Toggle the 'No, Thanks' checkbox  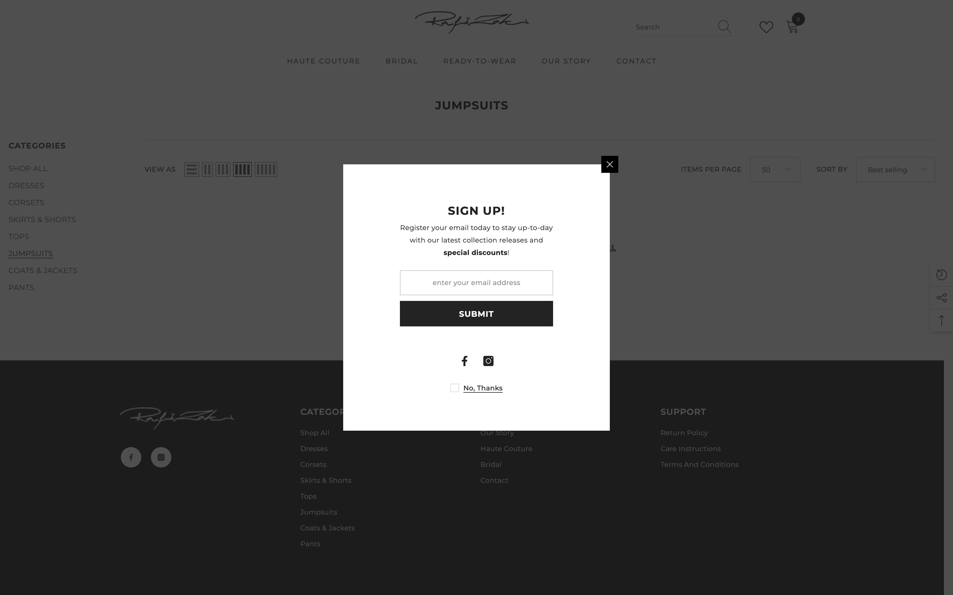(x=454, y=388)
